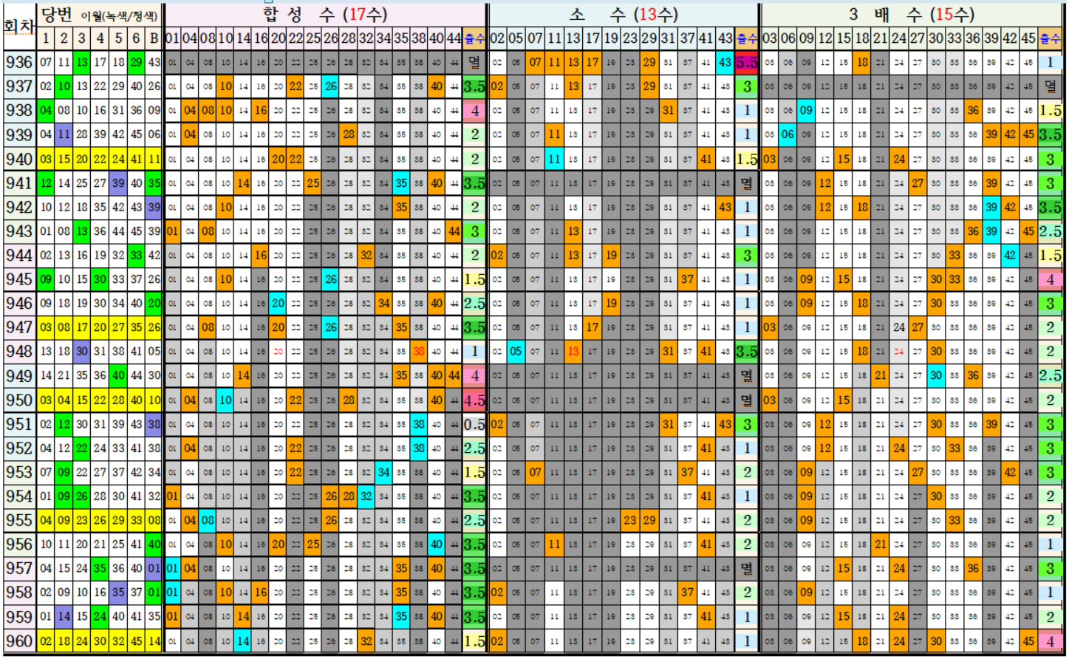The width and height of the screenshot is (1069, 659).
Task: Select the red-text 38 cell in row 948
Action: coord(419,352)
